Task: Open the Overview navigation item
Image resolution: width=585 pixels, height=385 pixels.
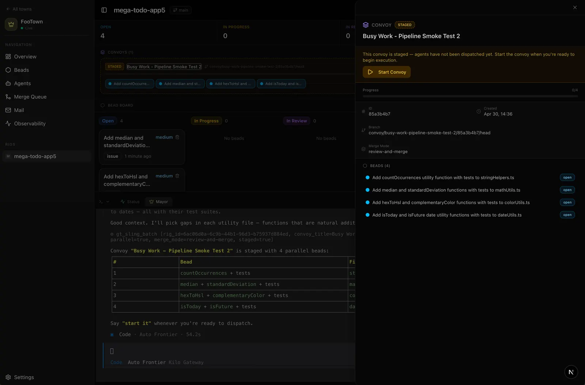Action: 25,57
